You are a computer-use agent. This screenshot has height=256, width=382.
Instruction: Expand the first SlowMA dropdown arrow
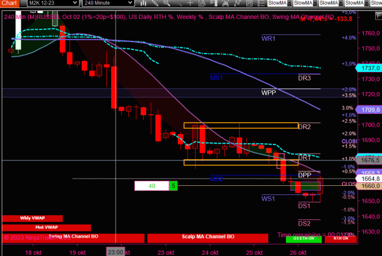click(290, 3)
